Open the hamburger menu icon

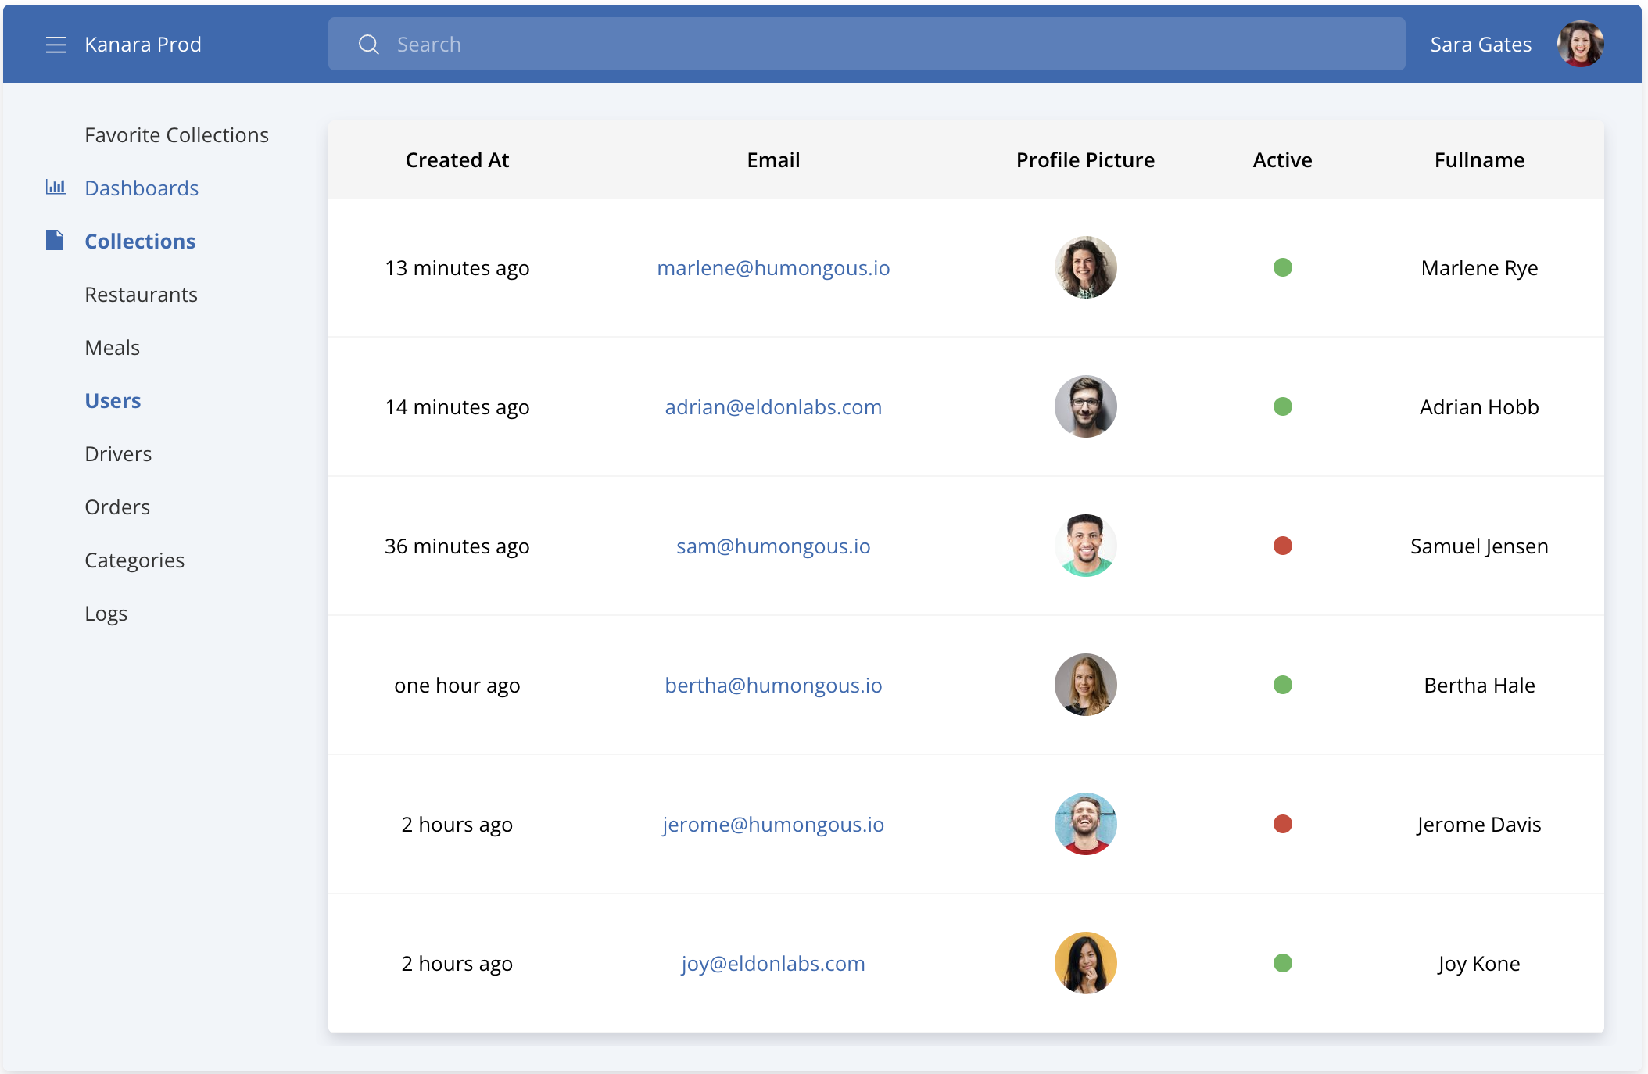pyautogui.click(x=56, y=45)
